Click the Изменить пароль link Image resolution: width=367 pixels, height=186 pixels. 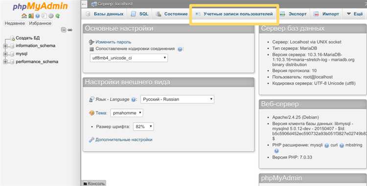(114, 42)
